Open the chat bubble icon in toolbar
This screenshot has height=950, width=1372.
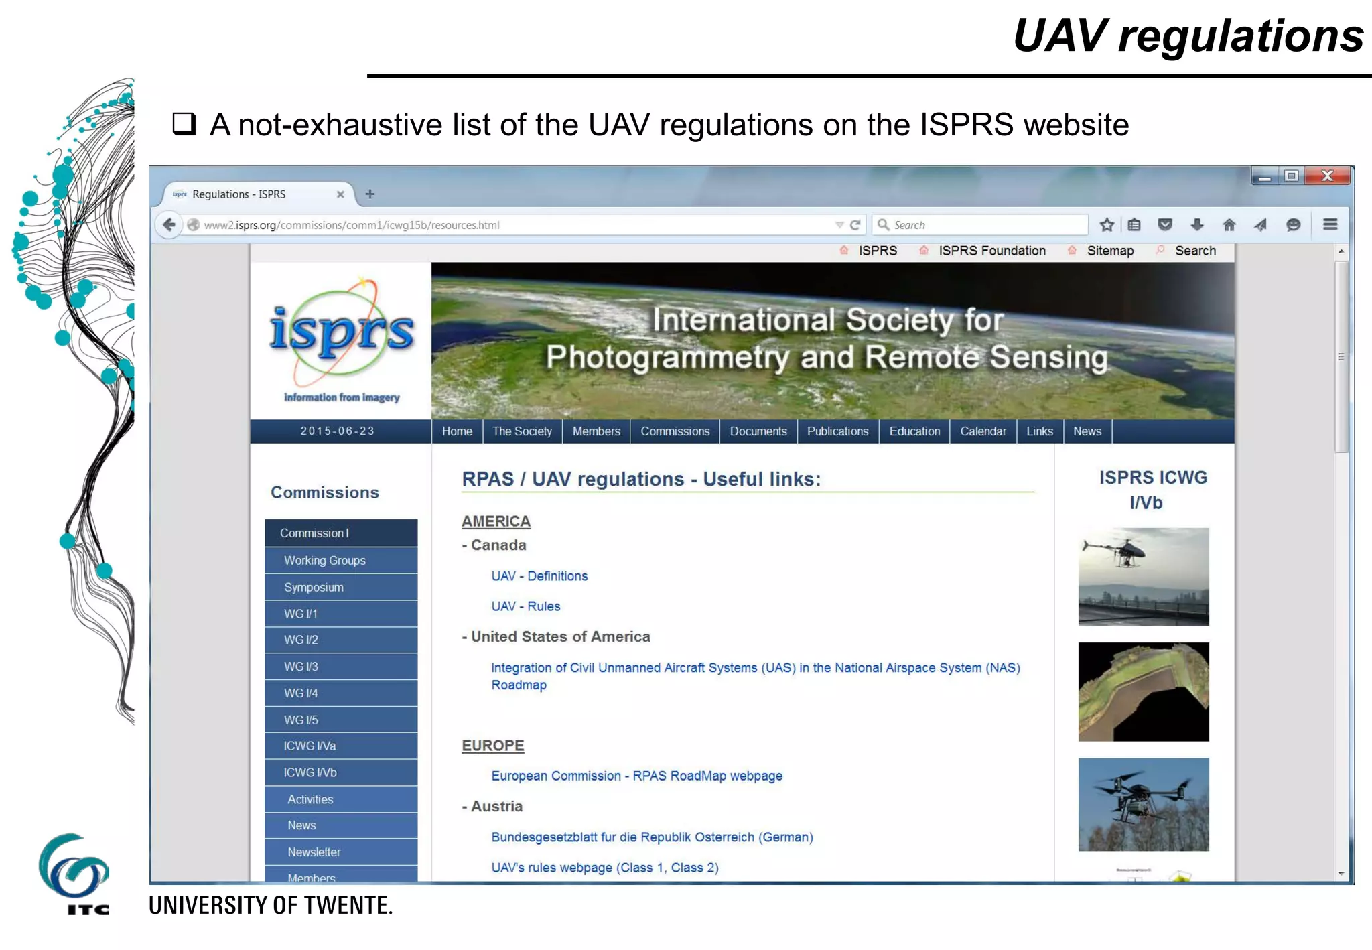(x=1294, y=225)
